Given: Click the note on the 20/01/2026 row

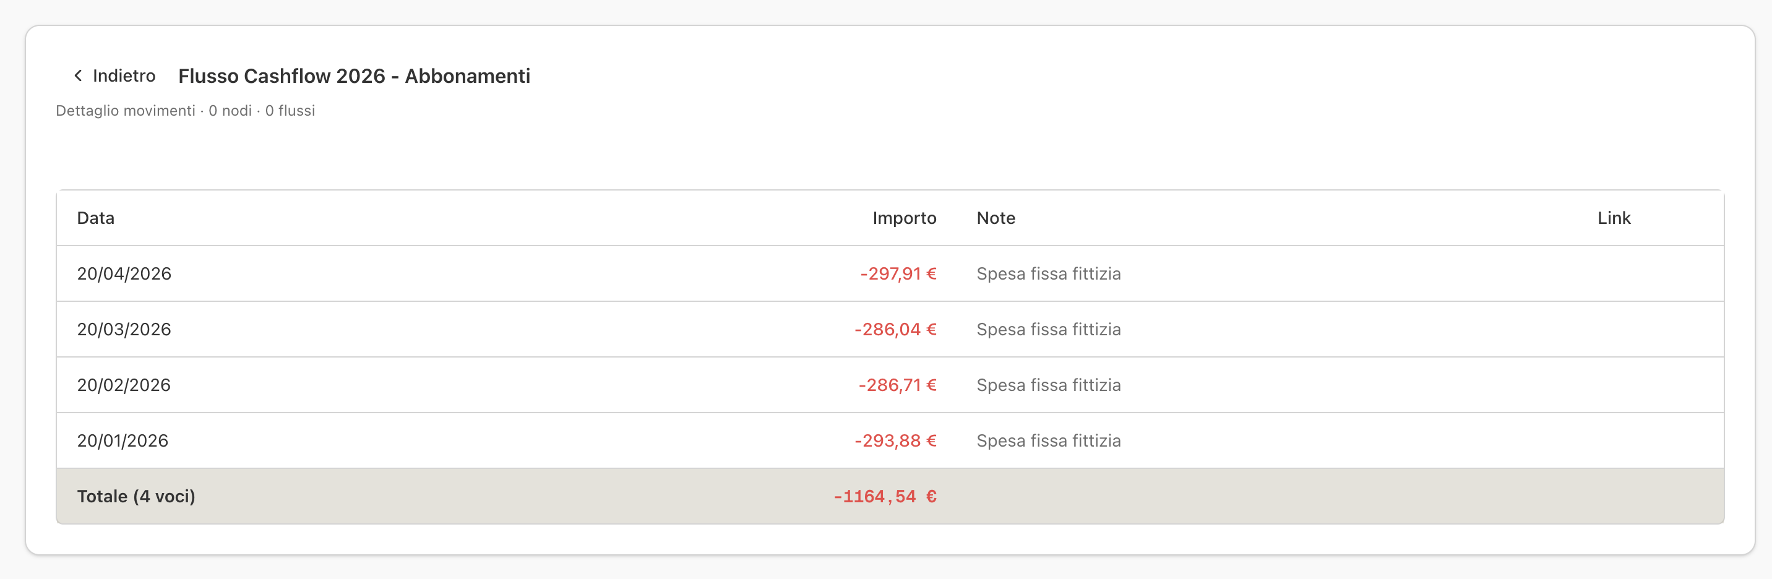Looking at the screenshot, I should 1048,441.
